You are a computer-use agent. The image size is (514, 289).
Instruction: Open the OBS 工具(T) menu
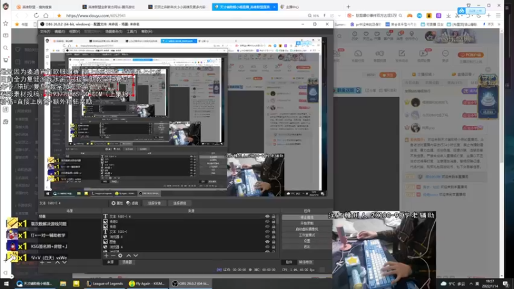(132, 31)
